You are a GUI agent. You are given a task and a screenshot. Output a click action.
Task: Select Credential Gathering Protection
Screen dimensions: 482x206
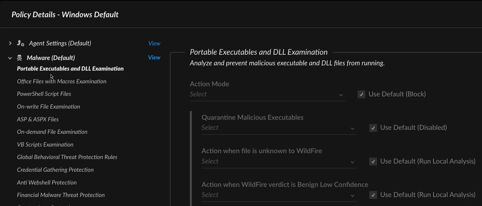coord(55,170)
